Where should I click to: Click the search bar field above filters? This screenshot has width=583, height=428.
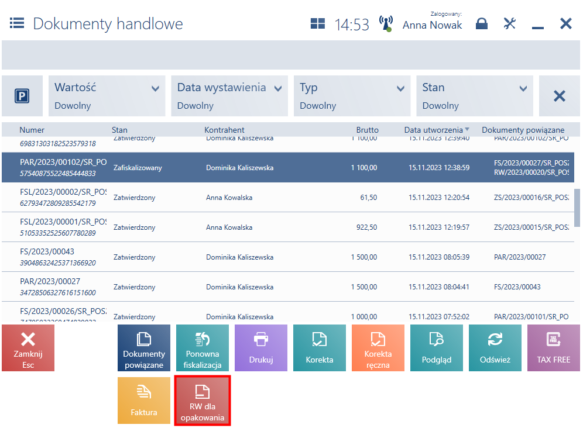tap(291, 55)
